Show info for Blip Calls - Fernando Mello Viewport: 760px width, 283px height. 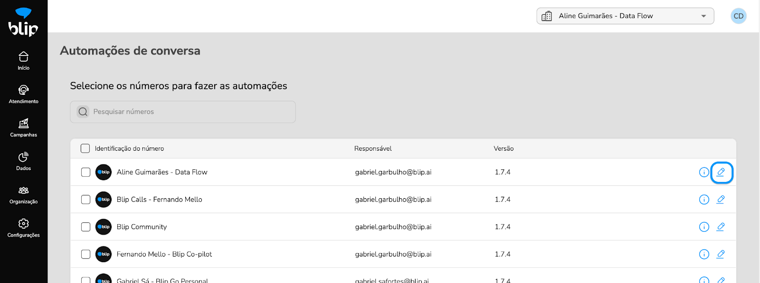point(704,200)
